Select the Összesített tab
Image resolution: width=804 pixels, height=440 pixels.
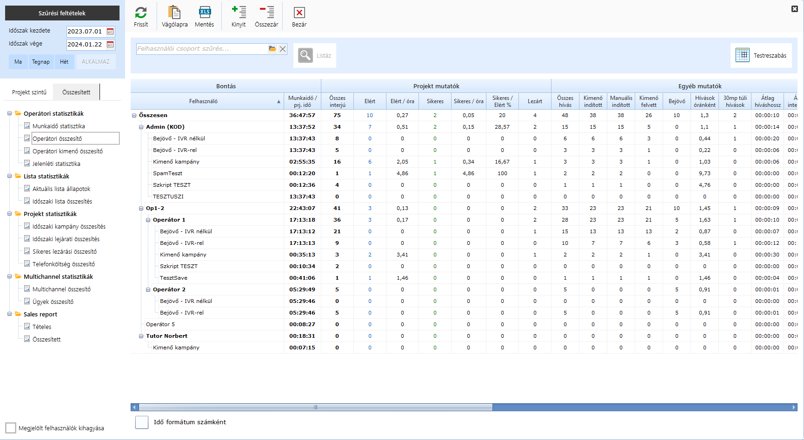[x=76, y=92]
